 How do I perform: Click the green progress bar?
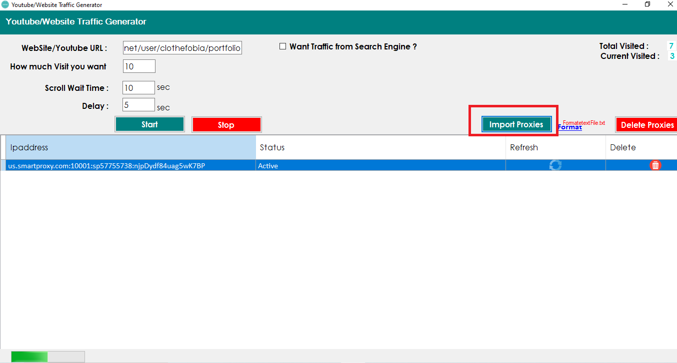29,356
